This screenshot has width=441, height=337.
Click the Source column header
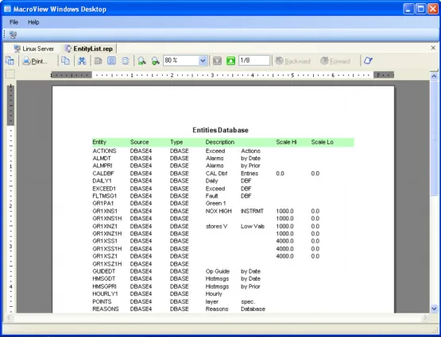click(140, 142)
